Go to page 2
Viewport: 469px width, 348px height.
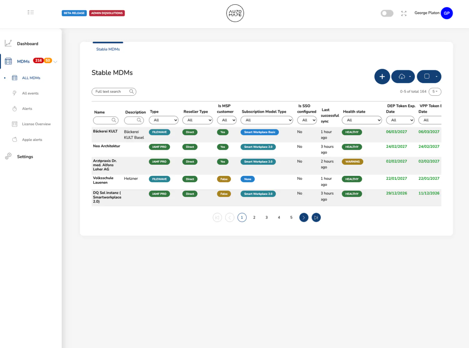coord(254,218)
